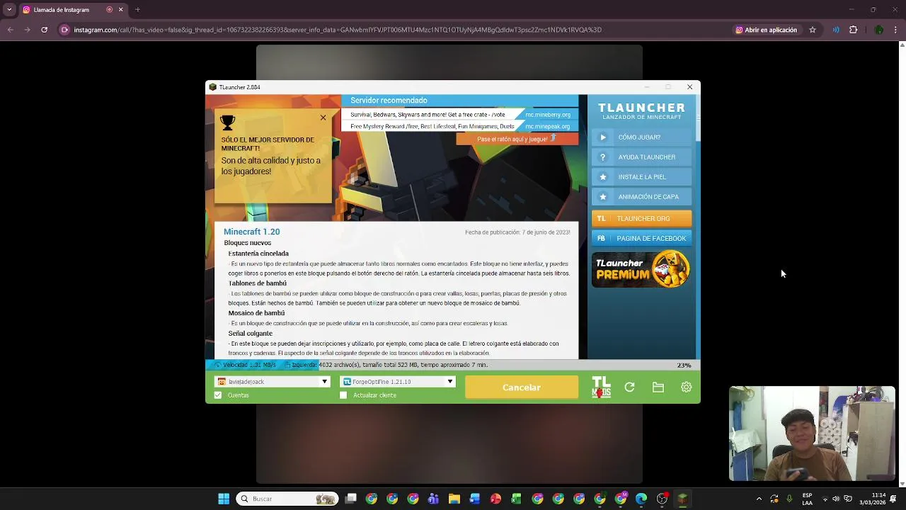Image resolution: width=906 pixels, height=510 pixels.
Task: Click the webcam overlay thumbnail
Action: tap(813, 433)
